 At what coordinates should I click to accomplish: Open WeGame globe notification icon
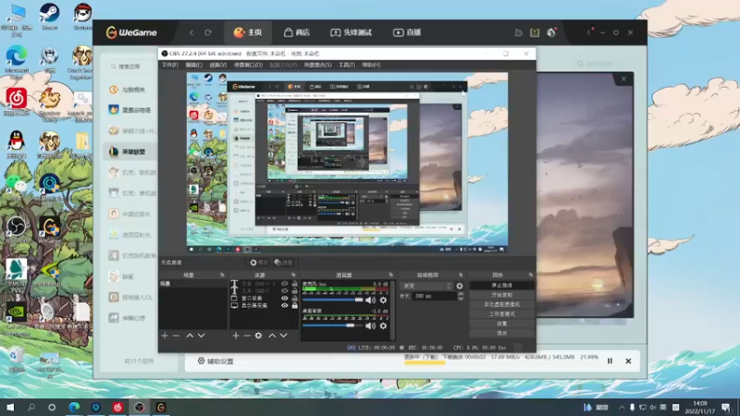point(551,32)
